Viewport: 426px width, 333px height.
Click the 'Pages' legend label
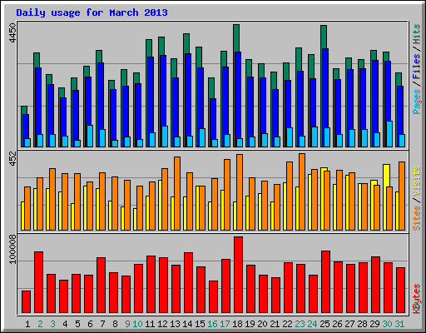(x=417, y=102)
